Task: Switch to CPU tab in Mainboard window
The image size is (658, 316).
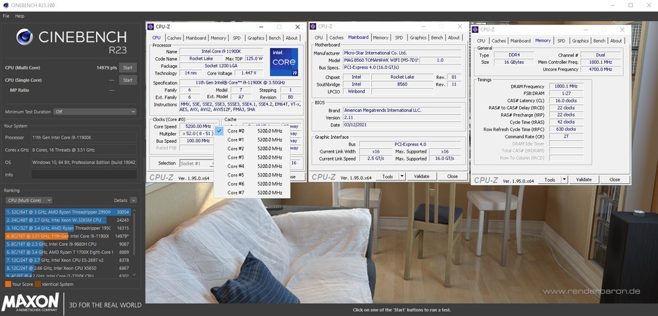Action: (318, 38)
